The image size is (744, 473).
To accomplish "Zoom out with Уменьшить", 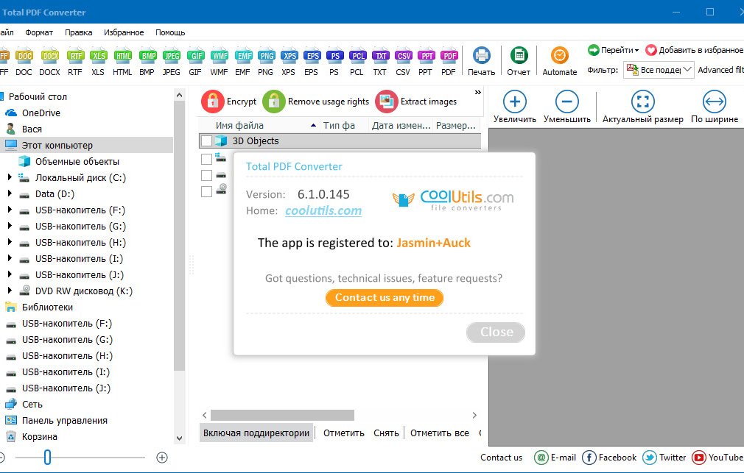I will (567, 107).
